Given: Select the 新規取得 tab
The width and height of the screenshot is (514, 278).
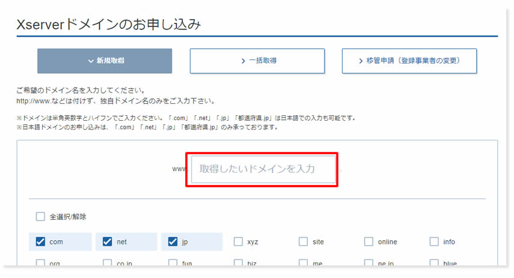Looking at the screenshot, I should 105,61.
